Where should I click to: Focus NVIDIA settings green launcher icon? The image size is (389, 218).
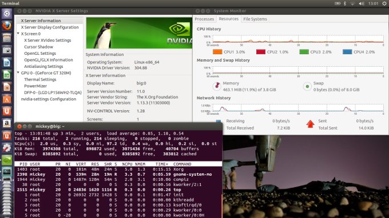point(7,160)
